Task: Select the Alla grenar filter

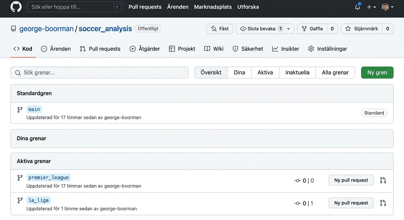Action: pyautogui.click(x=335, y=72)
